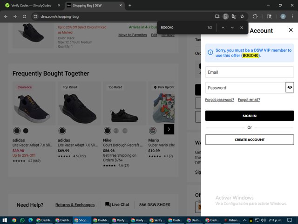Open the Forgot password link
The image size is (298, 224).
pos(219,99)
